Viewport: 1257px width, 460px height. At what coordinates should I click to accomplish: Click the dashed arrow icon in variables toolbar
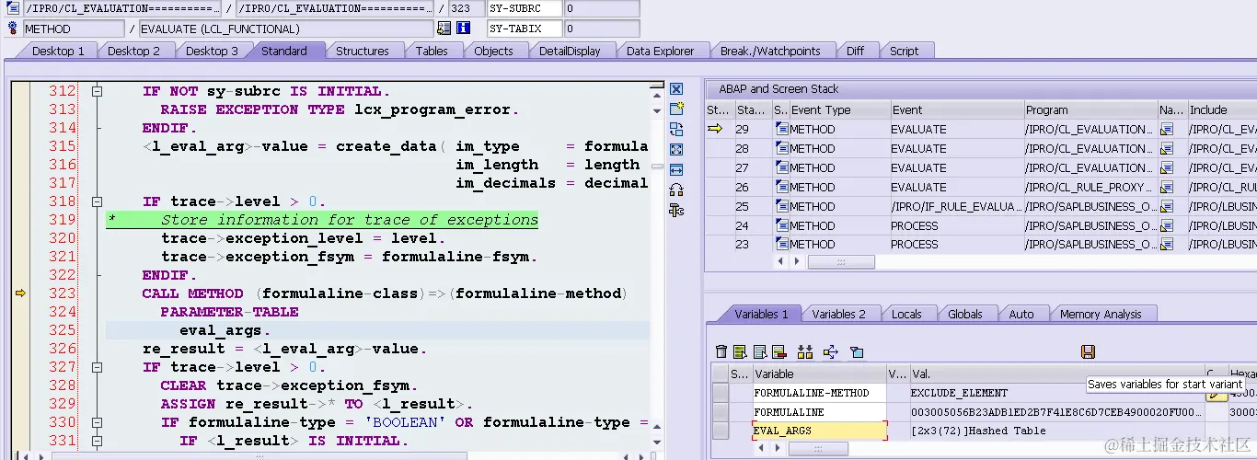[x=831, y=351]
